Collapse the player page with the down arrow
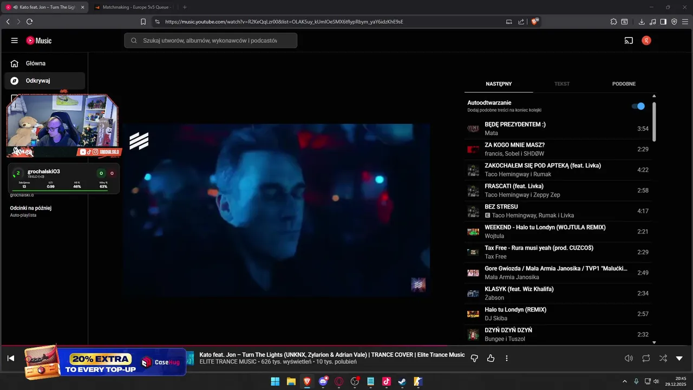693x390 pixels. (679, 358)
